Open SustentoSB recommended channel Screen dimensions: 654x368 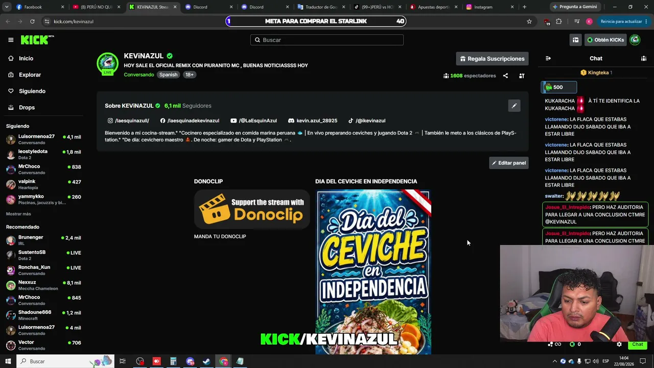43,255
